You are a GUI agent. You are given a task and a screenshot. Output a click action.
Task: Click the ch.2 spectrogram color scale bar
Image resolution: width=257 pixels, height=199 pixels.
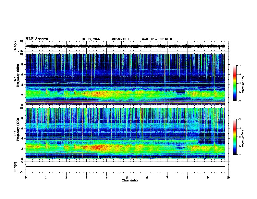[235, 137]
